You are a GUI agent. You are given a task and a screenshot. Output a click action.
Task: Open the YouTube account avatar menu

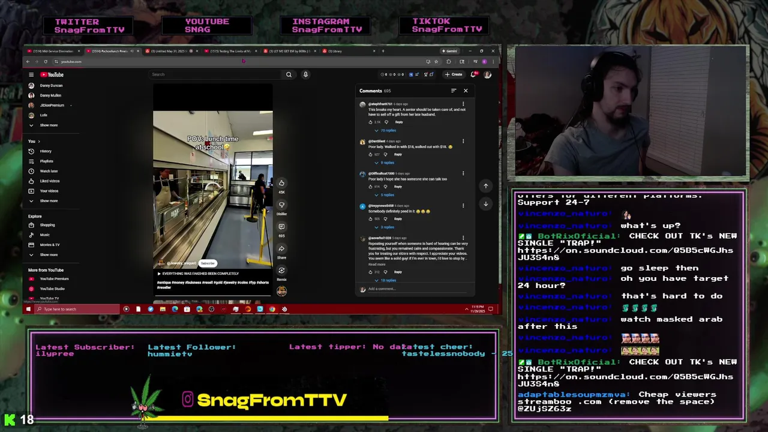[x=487, y=74]
